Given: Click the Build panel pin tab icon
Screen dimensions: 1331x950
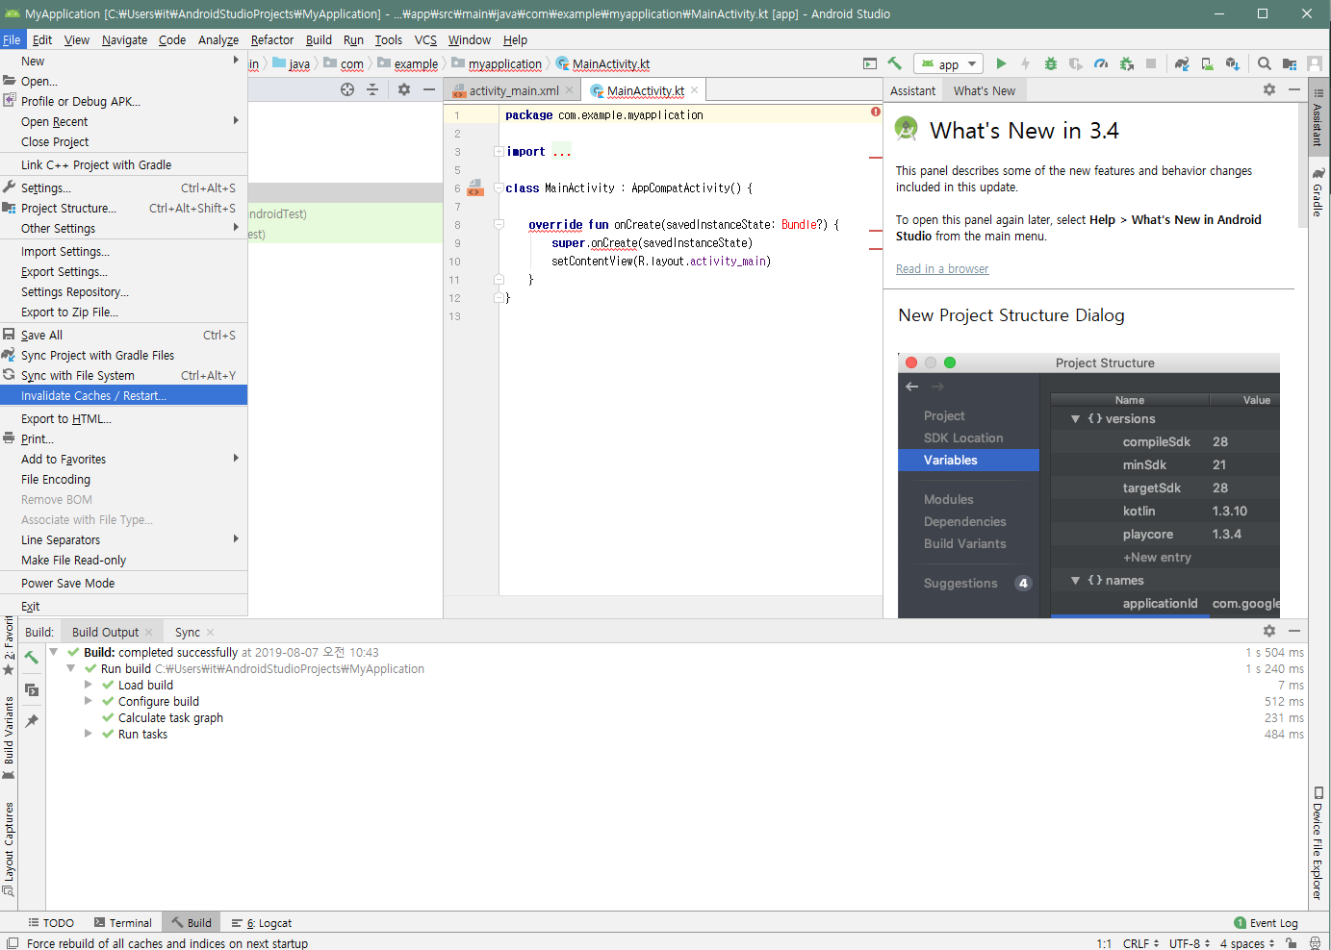Looking at the screenshot, I should click(32, 720).
